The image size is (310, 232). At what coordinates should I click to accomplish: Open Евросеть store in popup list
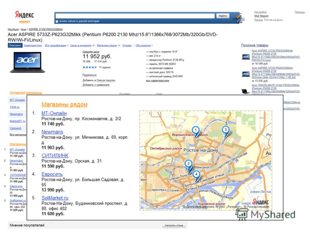(x=52, y=174)
